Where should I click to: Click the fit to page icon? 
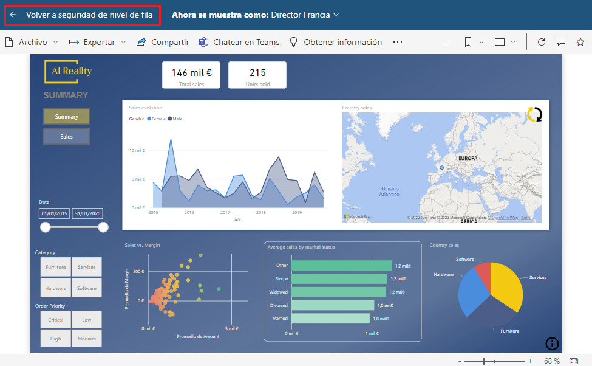574,361
